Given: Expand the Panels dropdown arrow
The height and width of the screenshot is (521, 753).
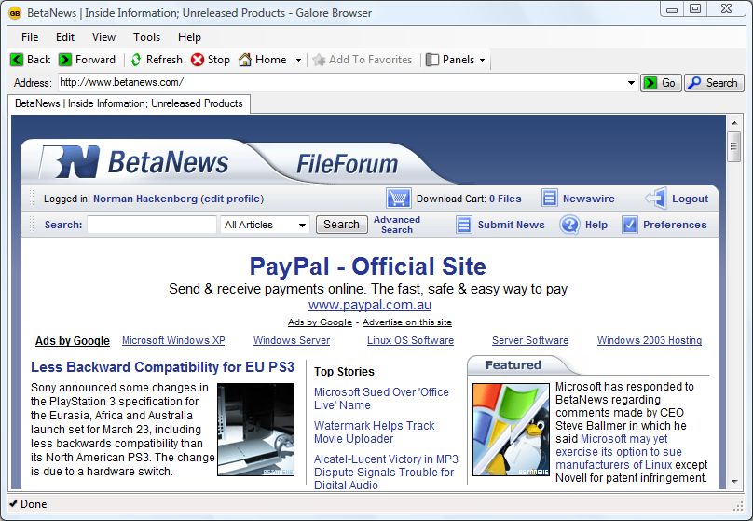Looking at the screenshot, I should click(482, 60).
